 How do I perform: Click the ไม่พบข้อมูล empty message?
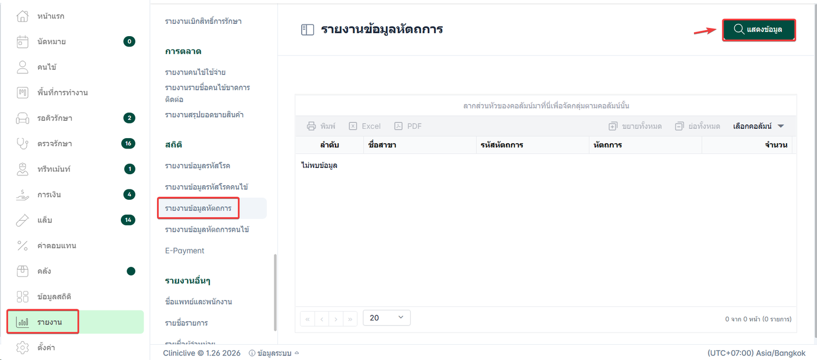(319, 165)
